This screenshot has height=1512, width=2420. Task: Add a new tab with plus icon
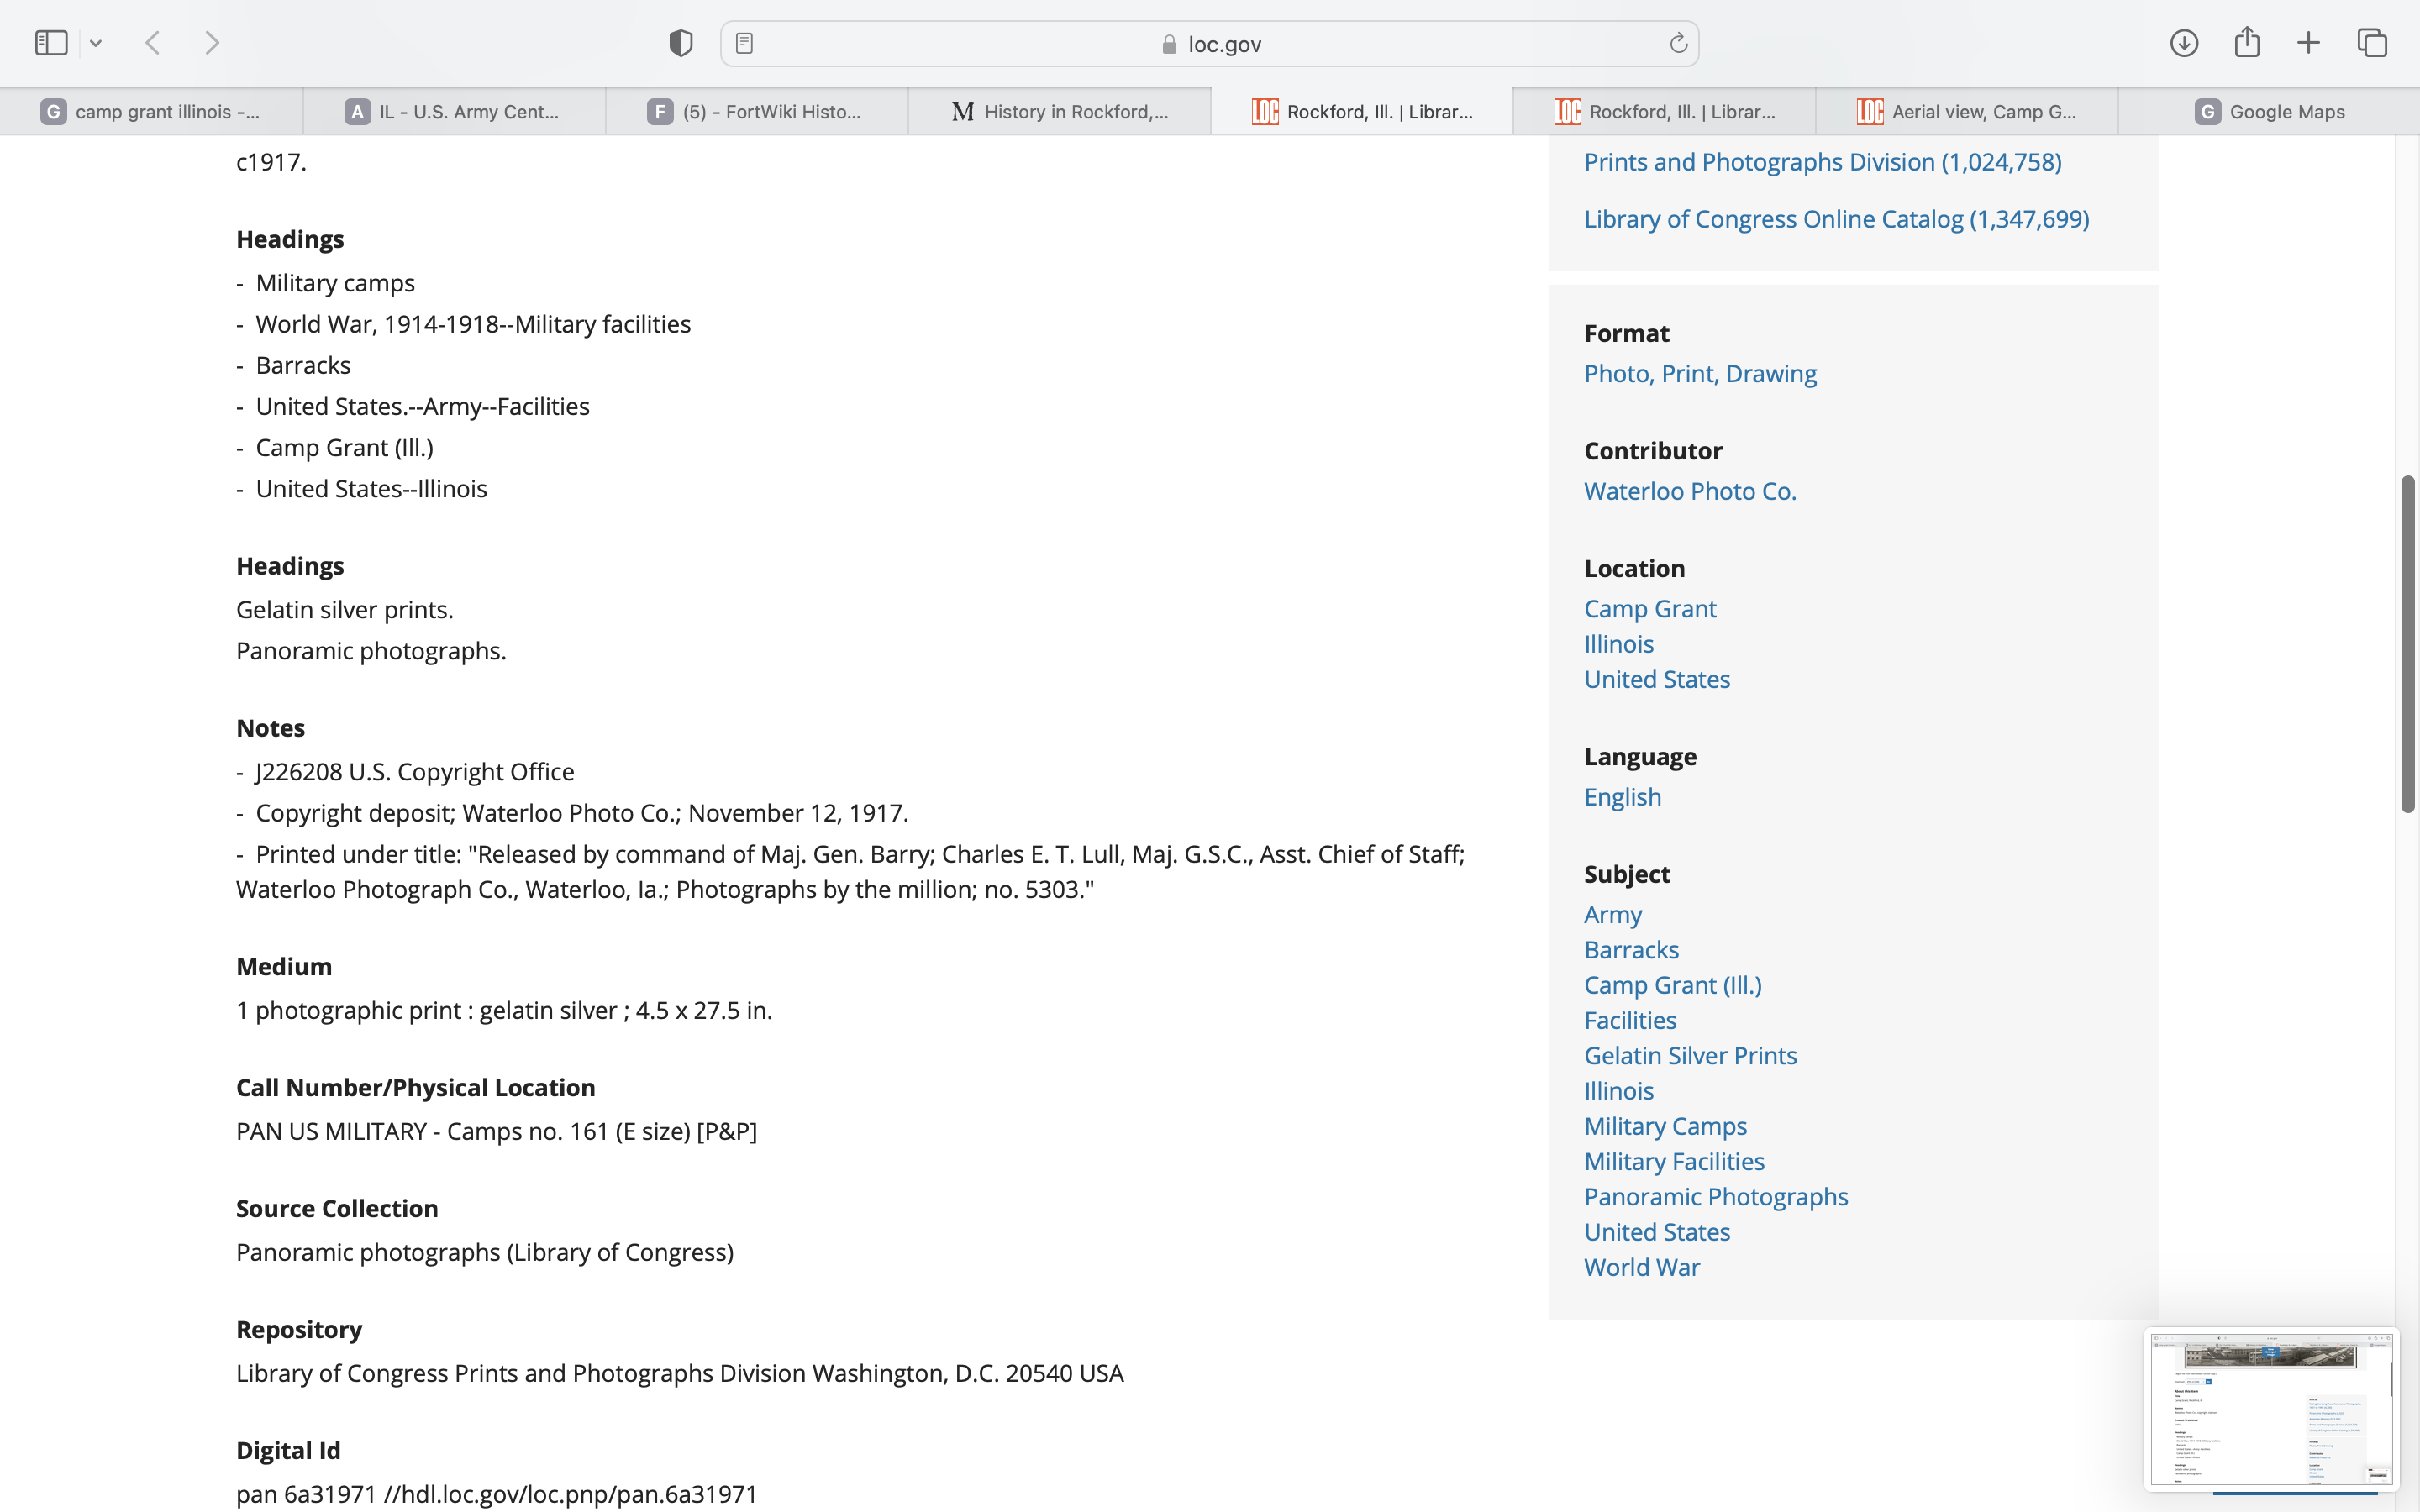2308,43
